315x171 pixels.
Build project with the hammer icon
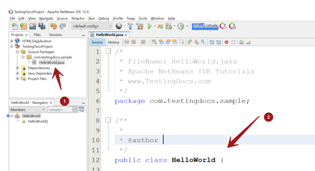click(x=130, y=26)
